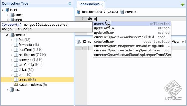Select testConfig (914) collection
The width and height of the screenshot is (187, 106).
coord(31,65)
